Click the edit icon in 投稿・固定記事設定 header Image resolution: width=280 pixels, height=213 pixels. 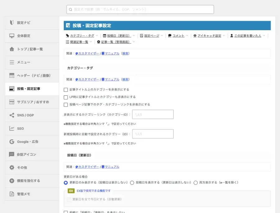coord(68,25)
